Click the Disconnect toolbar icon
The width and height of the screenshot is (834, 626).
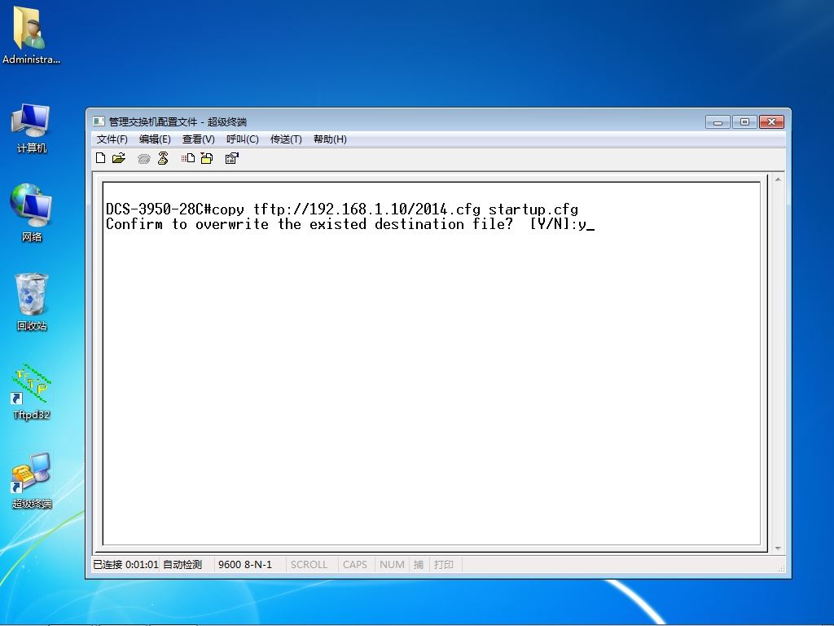click(163, 158)
